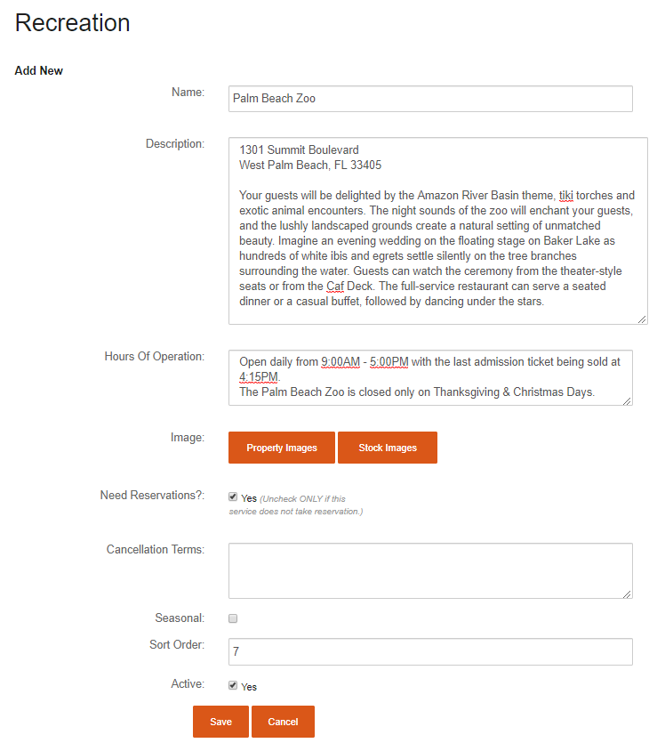Click the misspelled word 'tiki' in Description
Screen dimensions: 657x751
pos(566,196)
